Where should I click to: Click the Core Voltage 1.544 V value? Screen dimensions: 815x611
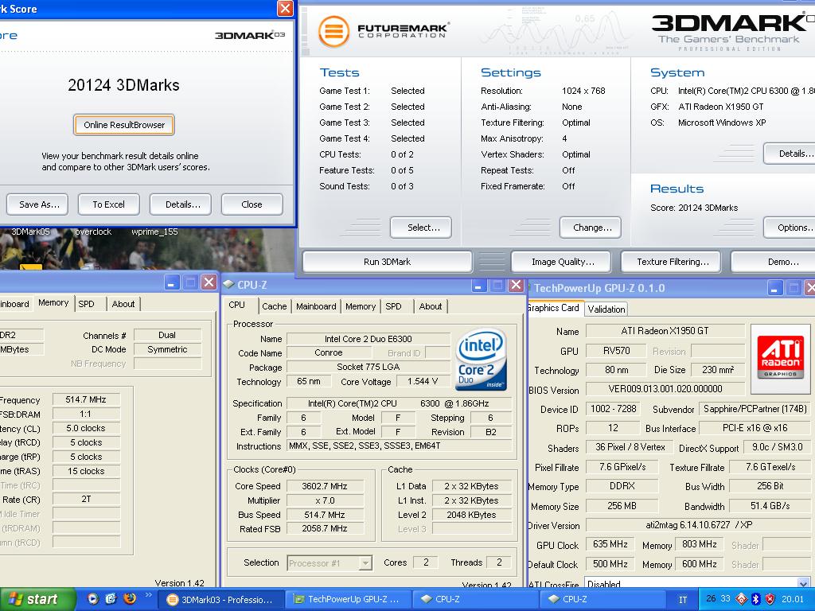pos(422,381)
